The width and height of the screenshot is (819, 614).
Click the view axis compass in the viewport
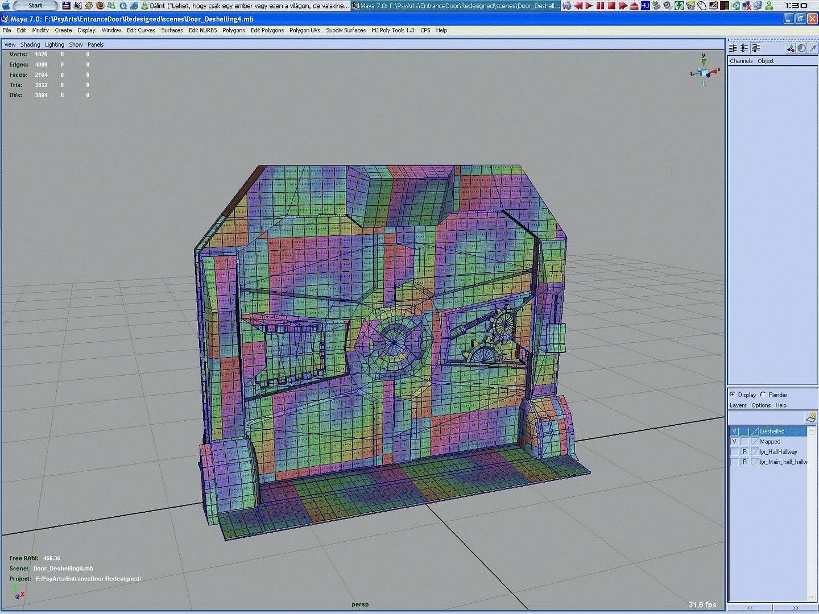(x=704, y=72)
